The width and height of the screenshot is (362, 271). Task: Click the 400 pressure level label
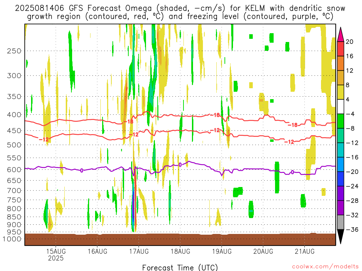(x=14, y=115)
